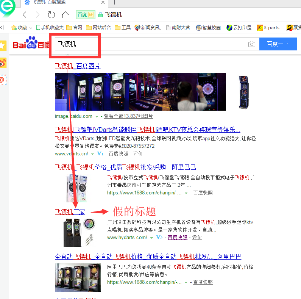Open the 飞镖机价格_优质飞镖机批发/采购 阿里巴巴 link
Image resolution: width=301 pixels, height=299 pixels.
click(x=125, y=167)
